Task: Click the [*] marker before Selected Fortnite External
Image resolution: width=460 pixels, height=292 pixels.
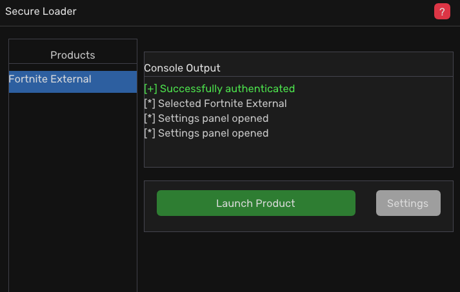Action: tap(150, 103)
